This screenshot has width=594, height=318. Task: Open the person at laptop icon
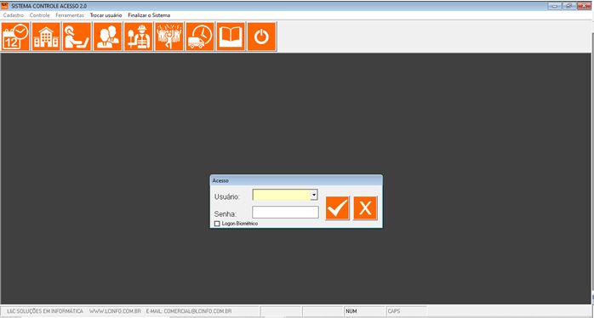(77, 37)
